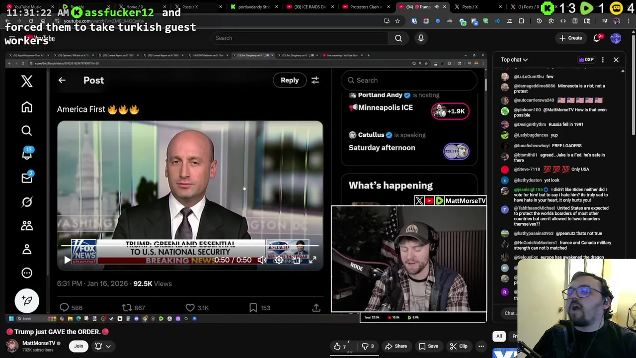Go to X Home sidebar icon

click(x=27, y=107)
